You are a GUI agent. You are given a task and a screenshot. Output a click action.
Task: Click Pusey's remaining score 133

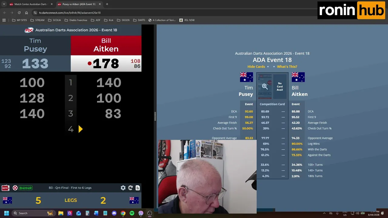point(35,64)
